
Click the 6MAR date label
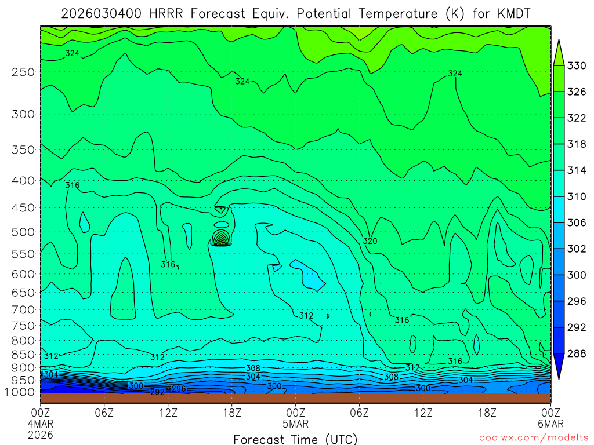[x=551, y=424]
